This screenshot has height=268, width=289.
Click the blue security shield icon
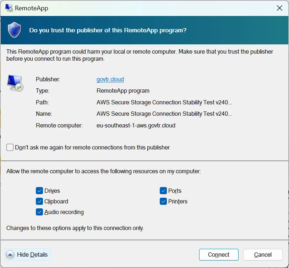click(14, 30)
